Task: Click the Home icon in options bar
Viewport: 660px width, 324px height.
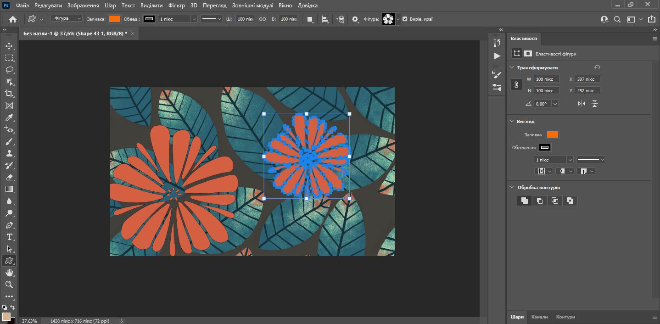Action: point(13,19)
